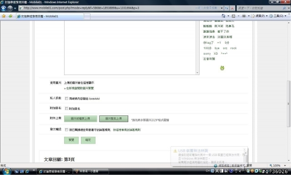Click the letter A input mode icon
Screen dimensions: 291x175
pos(217,171)
